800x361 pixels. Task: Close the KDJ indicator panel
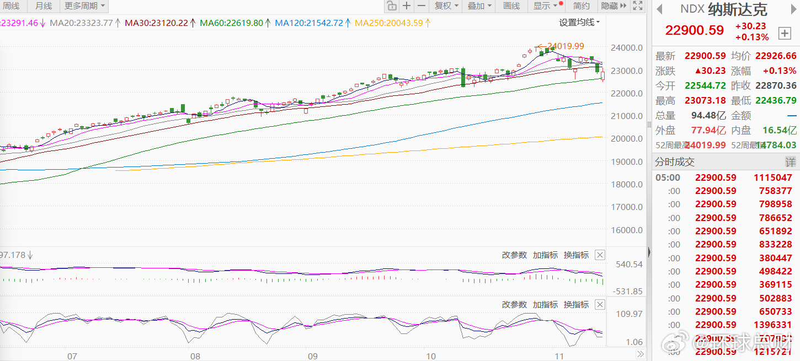pos(600,305)
